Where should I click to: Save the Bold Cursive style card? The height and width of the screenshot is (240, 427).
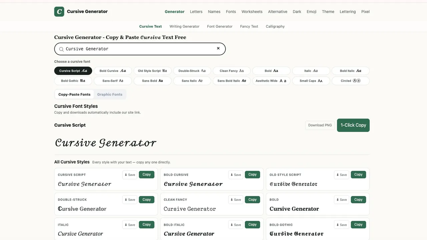tap(236, 175)
